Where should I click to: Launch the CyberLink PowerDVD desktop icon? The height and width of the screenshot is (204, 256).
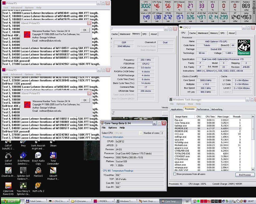(x=8, y=189)
